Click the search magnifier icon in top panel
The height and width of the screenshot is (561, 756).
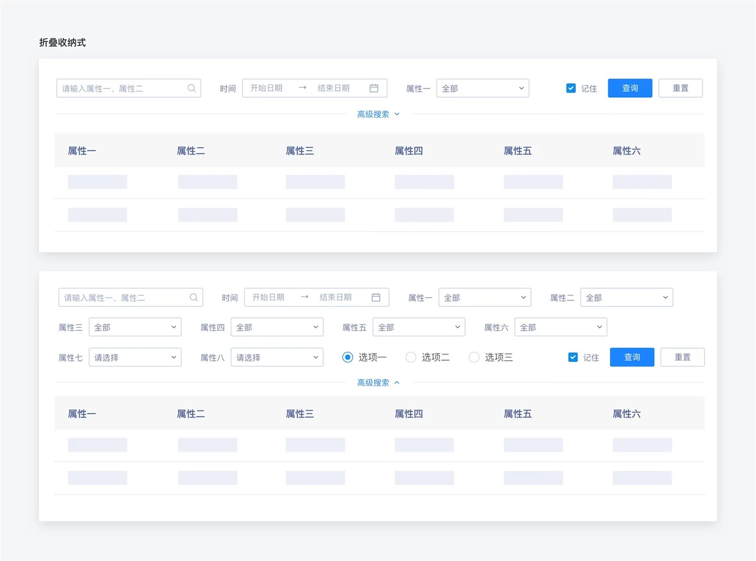coord(191,88)
